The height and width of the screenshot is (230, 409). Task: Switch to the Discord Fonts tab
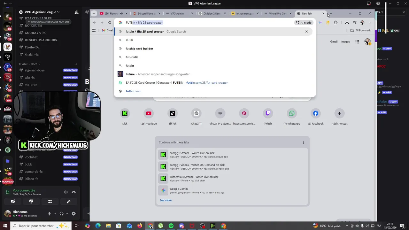(146, 13)
